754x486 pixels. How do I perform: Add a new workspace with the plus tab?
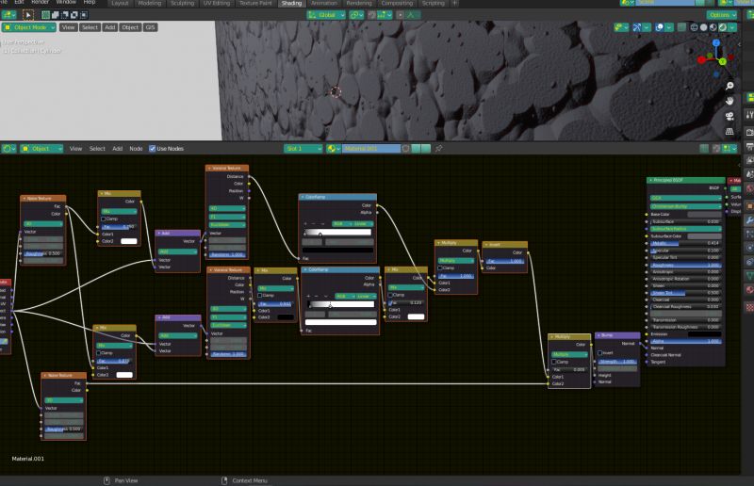tap(454, 4)
